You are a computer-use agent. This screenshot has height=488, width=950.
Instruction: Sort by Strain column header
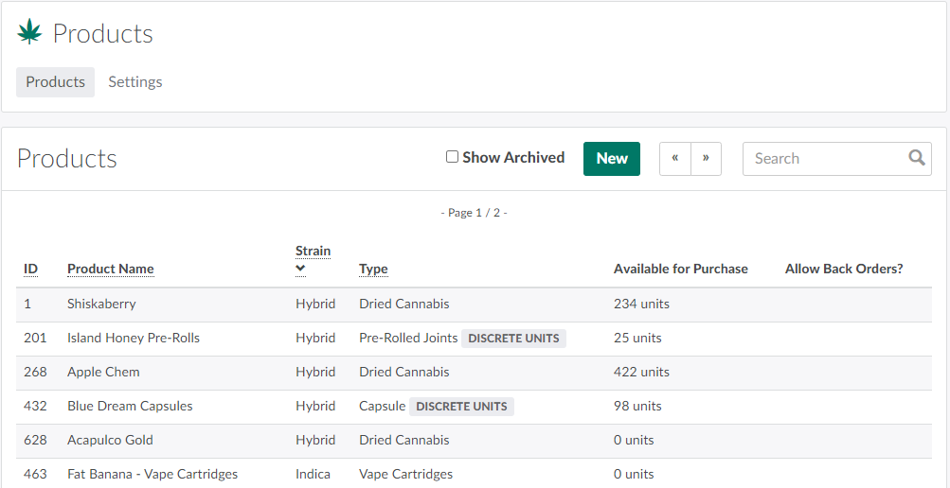point(313,251)
